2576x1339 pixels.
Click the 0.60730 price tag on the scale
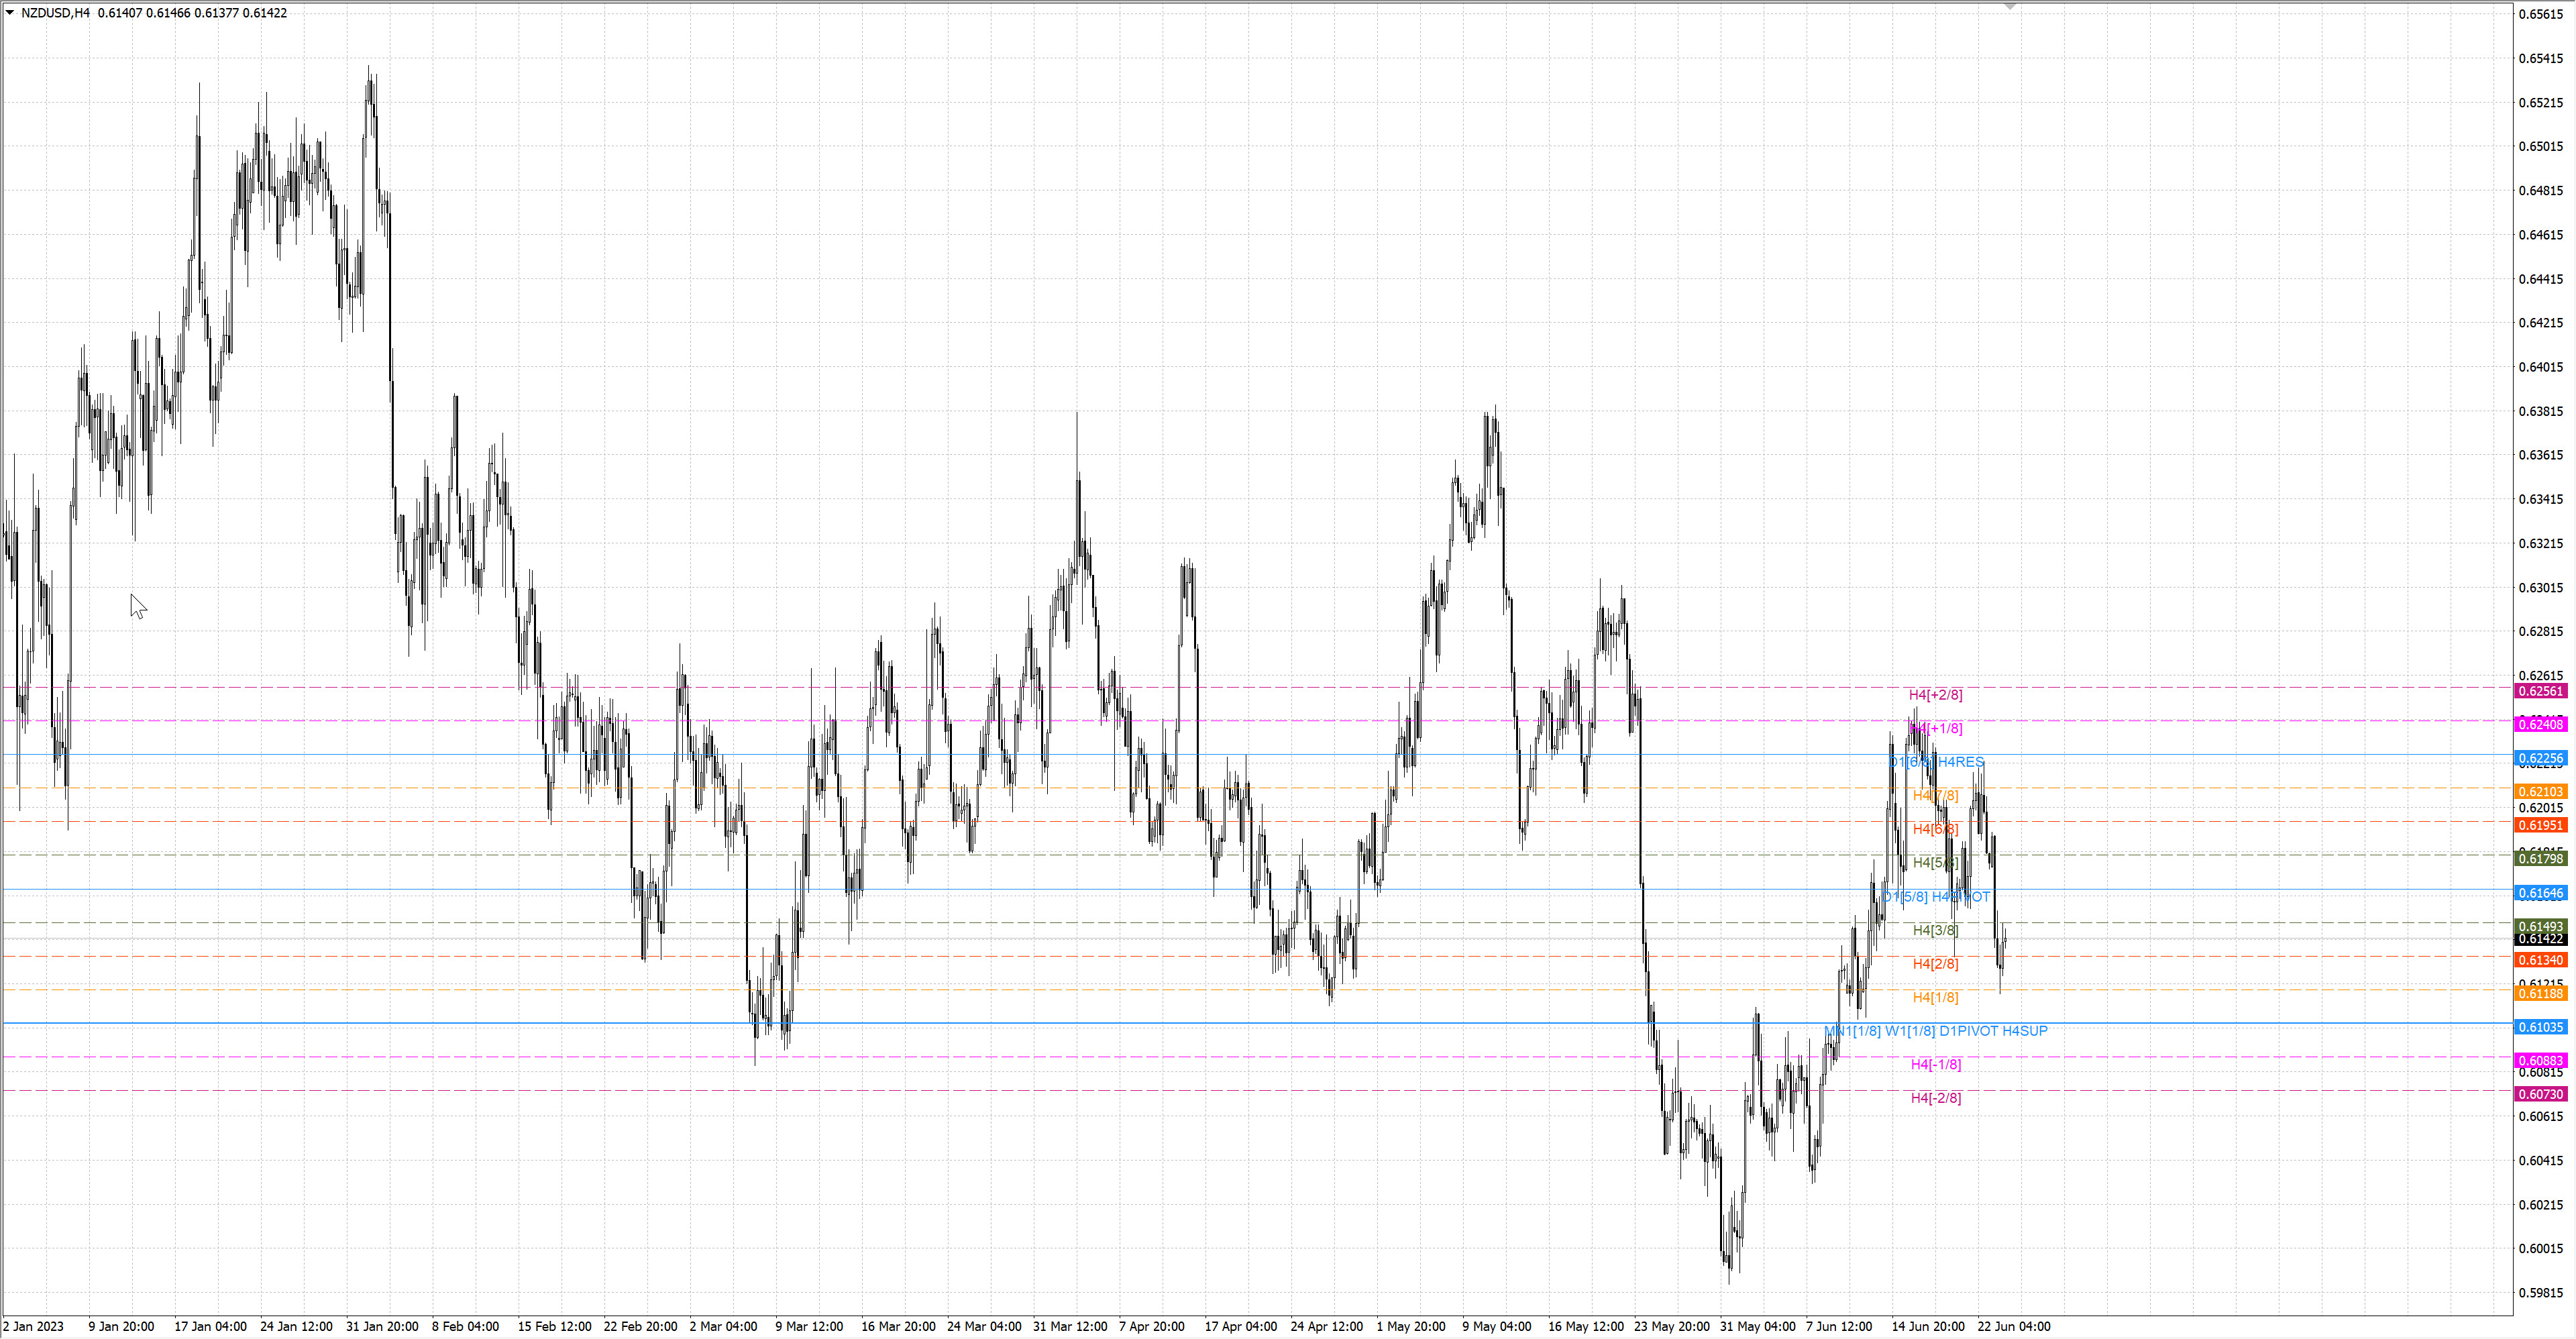tap(2541, 1095)
